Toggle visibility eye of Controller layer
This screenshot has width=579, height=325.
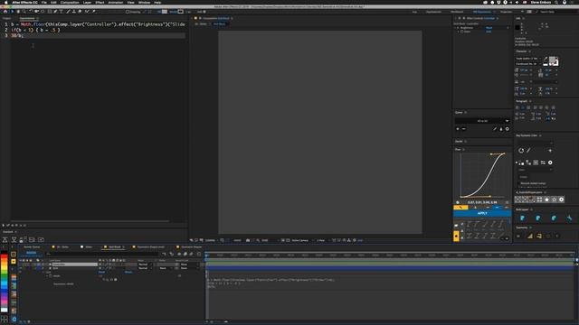[21, 265]
